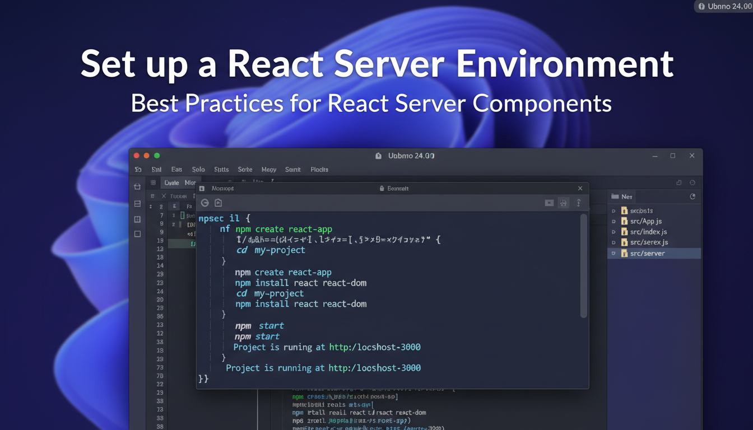
Task: Click the 'npsec il {' line in the terminal
Action: 225,218
